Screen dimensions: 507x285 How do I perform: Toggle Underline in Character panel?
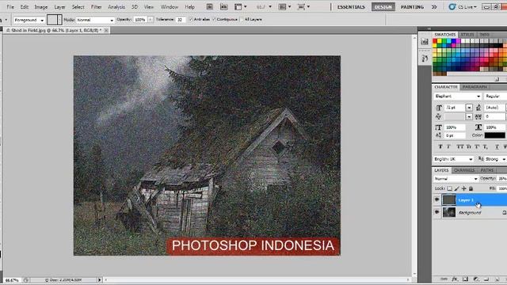(497, 146)
